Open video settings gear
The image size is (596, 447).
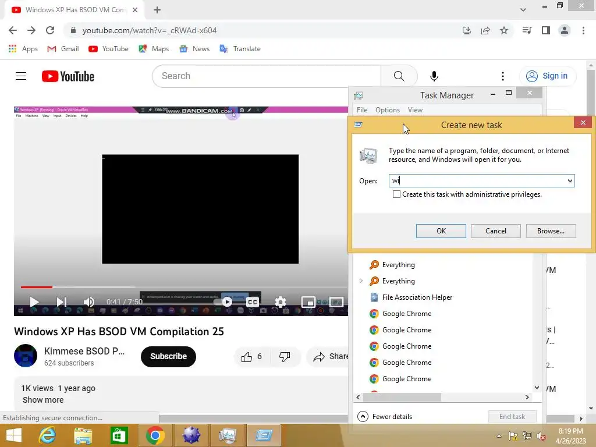point(281,302)
